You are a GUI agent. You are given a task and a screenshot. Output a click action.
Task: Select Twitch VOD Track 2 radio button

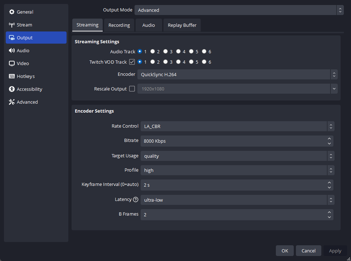point(153,62)
